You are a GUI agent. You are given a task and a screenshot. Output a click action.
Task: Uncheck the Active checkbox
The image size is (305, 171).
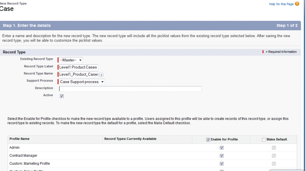click(62, 96)
